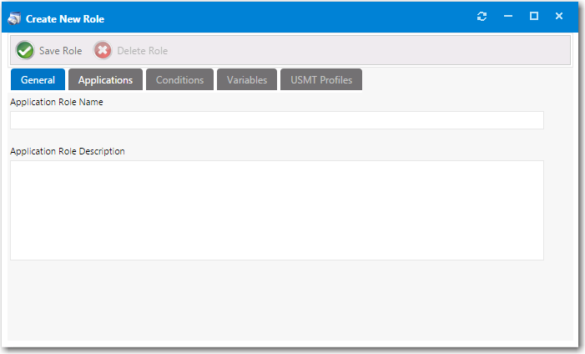Go to the Variables tab
Image resolution: width=585 pixels, height=354 pixels.
click(x=247, y=80)
